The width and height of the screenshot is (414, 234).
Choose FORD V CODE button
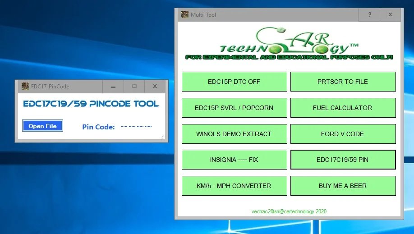(343, 134)
